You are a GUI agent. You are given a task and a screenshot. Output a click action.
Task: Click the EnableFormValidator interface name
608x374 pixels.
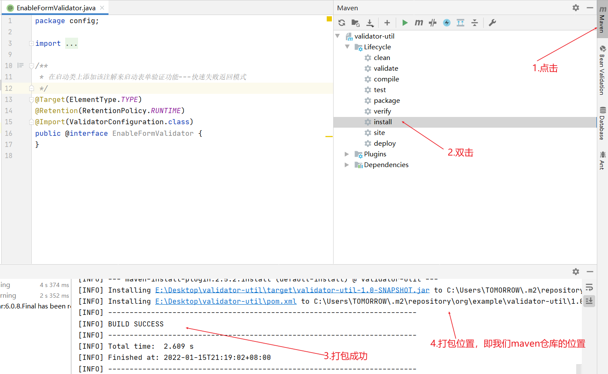pos(153,133)
